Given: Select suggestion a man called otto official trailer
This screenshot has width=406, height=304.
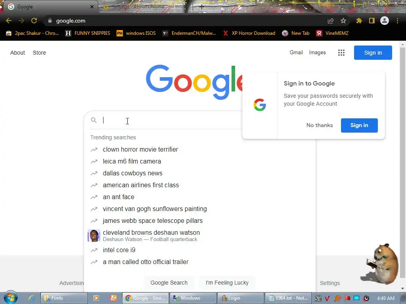Looking at the screenshot, I should [x=200, y=262].
